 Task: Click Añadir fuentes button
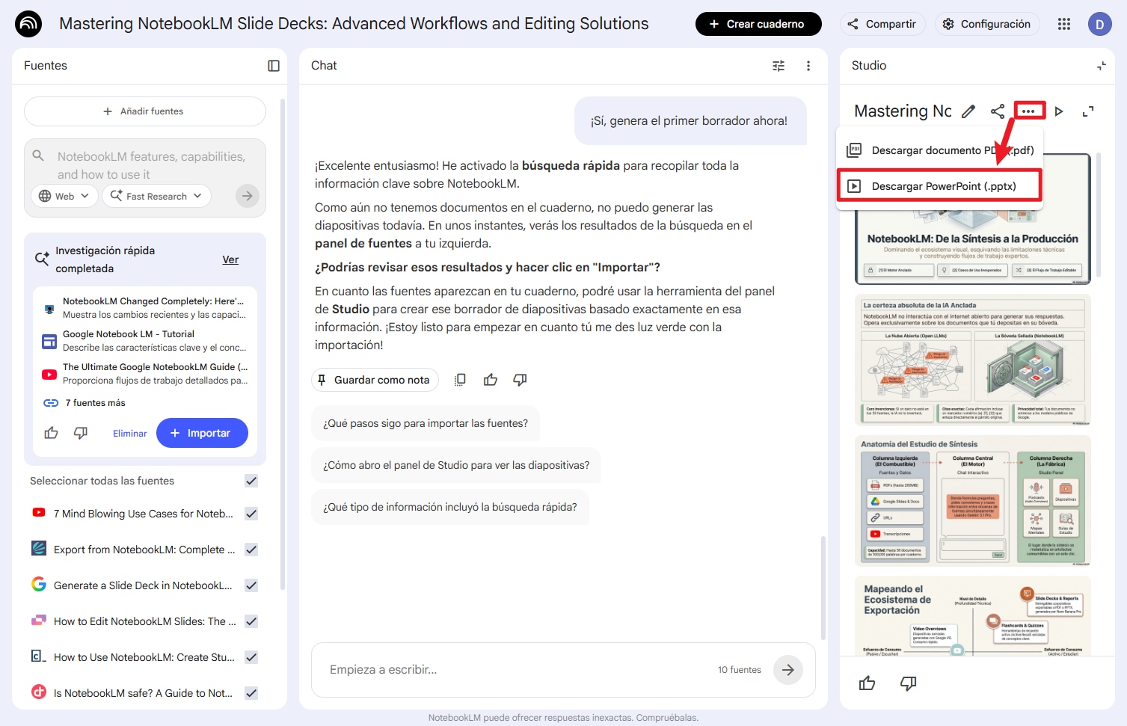pyautogui.click(x=145, y=111)
